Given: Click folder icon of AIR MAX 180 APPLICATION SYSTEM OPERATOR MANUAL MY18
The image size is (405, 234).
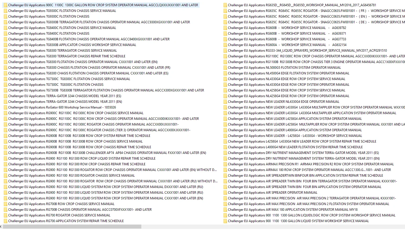Looking at the screenshot, I should point(225,210).
